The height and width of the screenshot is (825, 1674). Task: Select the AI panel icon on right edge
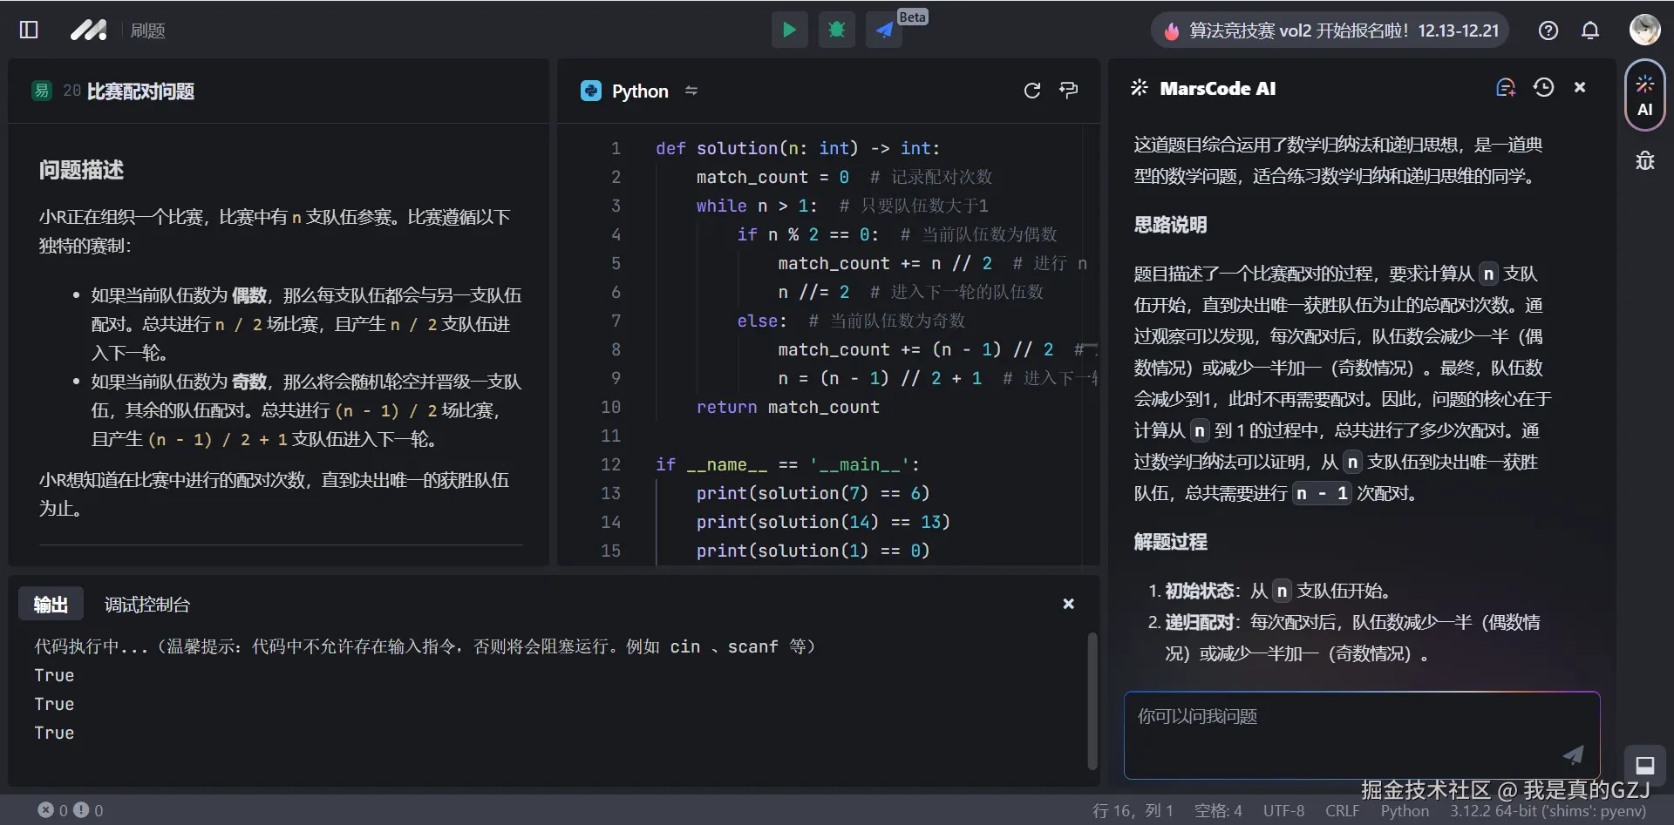(1645, 94)
